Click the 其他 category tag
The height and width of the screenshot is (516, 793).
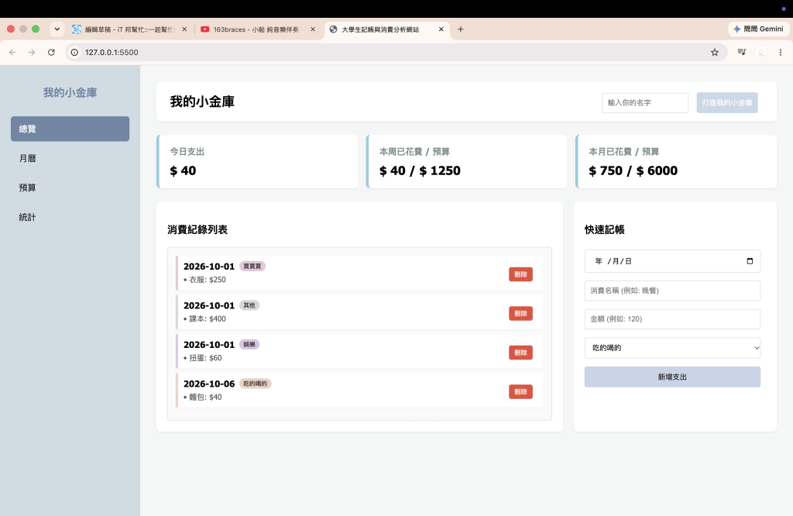tap(249, 305)
